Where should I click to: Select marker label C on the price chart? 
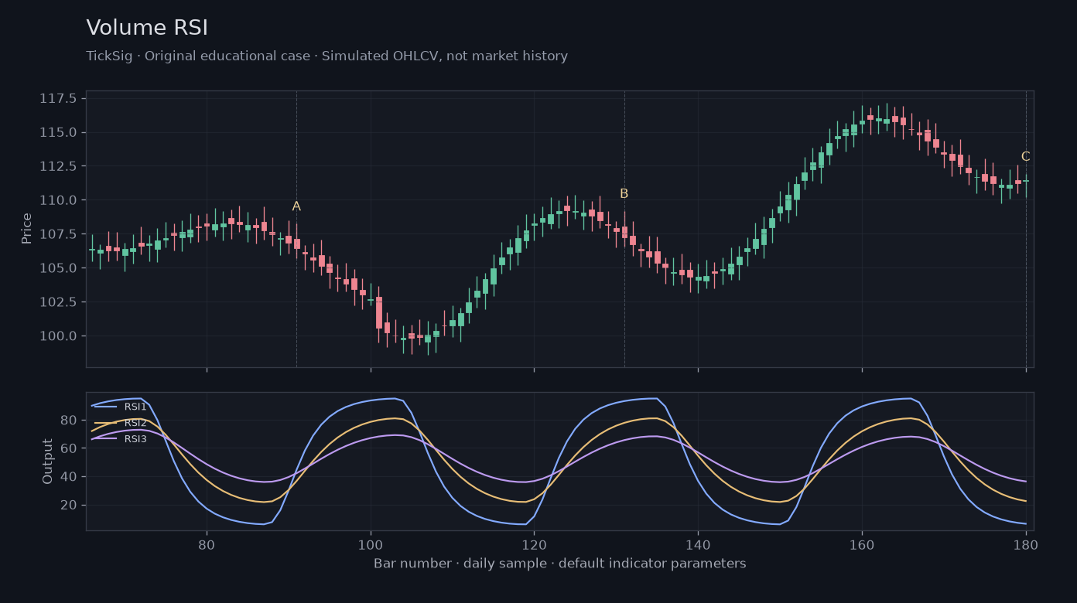tap(1025, 157)
